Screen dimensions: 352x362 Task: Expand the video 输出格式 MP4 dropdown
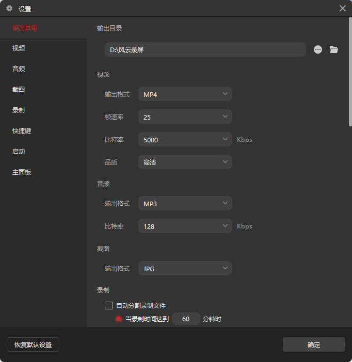185,94
